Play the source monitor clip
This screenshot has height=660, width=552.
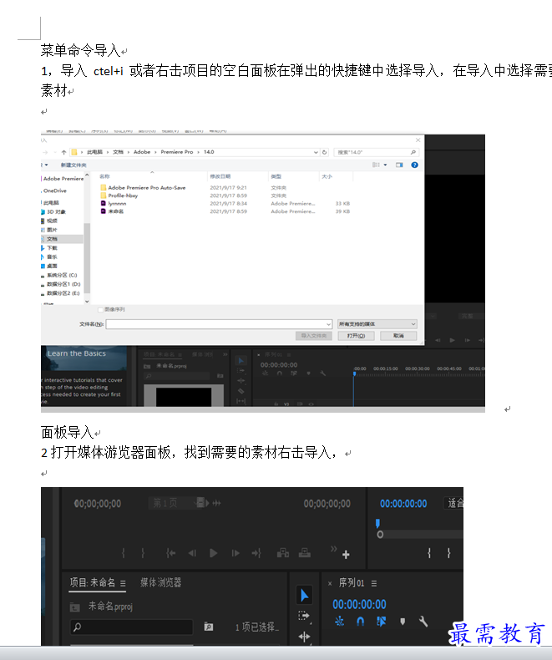(x=213, y=553)
